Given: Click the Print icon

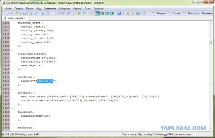Looking at the screenshot, I should pos(31,13).
